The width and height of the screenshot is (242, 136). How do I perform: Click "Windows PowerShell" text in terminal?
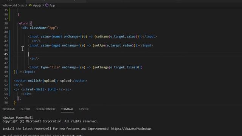pyautogui.click(x=18, y=117)
